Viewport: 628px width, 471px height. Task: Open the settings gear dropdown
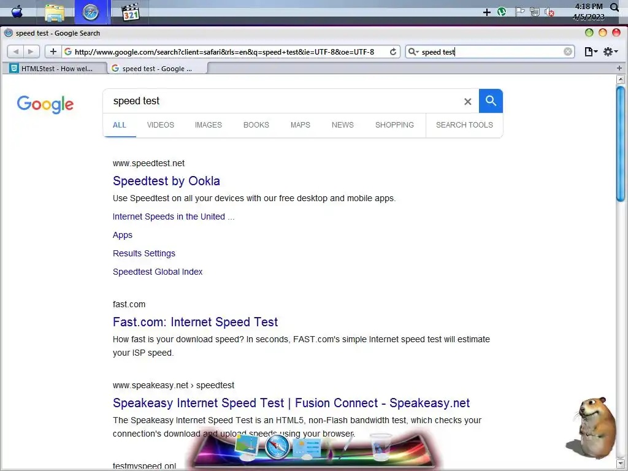611,52
